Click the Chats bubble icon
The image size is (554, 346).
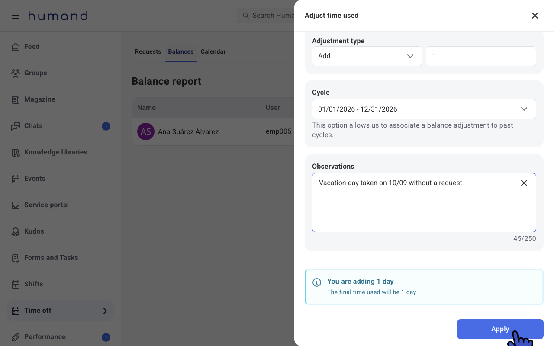[x=16, y=126]
